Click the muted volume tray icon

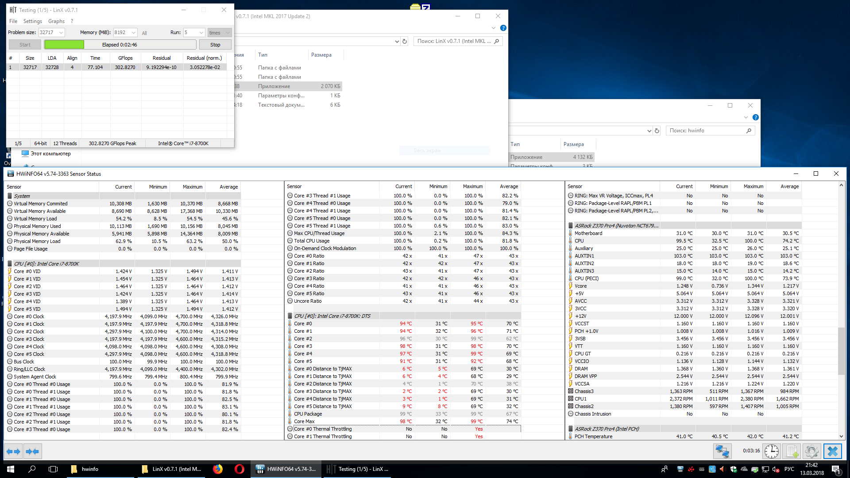(x=776, y=469)
